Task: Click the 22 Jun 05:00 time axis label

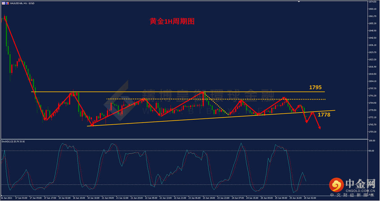Action: click(151, 198)
